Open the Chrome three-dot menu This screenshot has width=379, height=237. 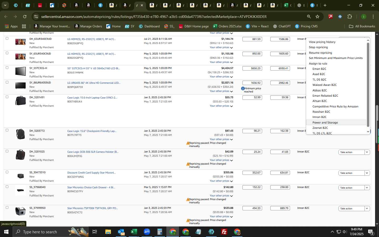(373, 17)
